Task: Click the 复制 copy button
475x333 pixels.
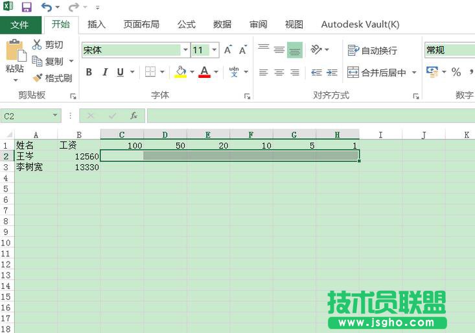Action: [x=47, y=61]
